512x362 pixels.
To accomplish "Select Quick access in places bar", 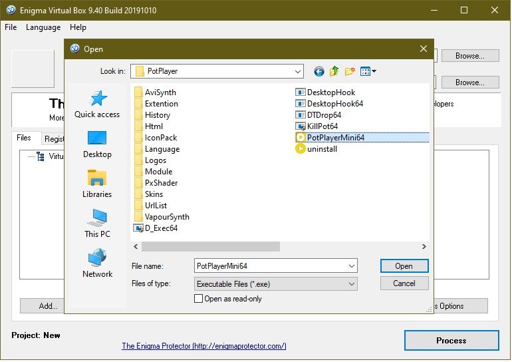I will point(97,104).
